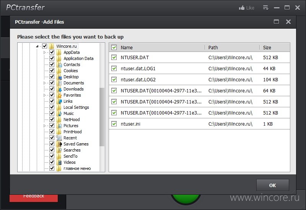The height and width of the screenshot is (210, 306).
Task: Click the 104 KB size value
Action: tap(270, 80)
